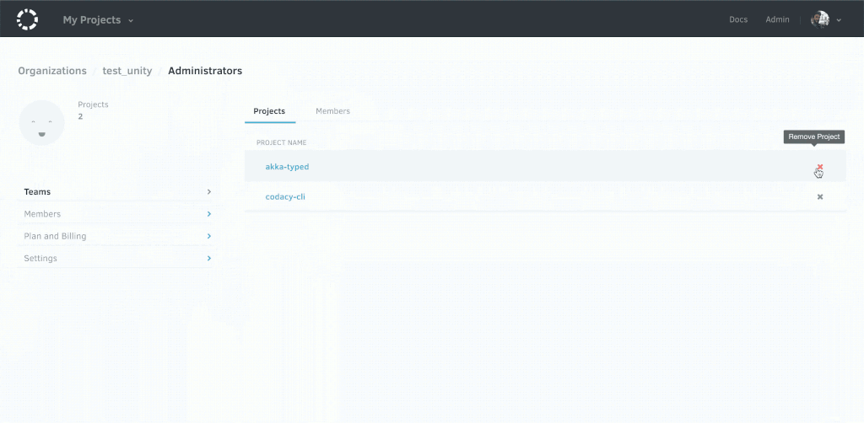Open the codacy-cli project link
Viewport: 864px width, 423px height.
pyautogui.click(x=285, y=196)
